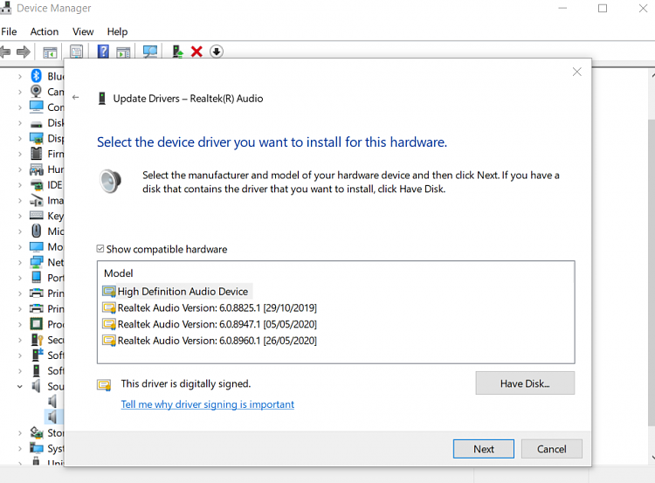Open the File menu

[9, 31]
